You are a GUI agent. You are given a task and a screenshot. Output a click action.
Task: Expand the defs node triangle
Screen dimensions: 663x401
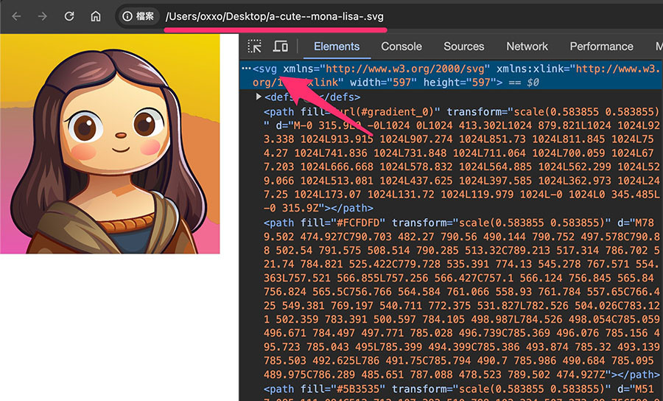click(259, 97)
